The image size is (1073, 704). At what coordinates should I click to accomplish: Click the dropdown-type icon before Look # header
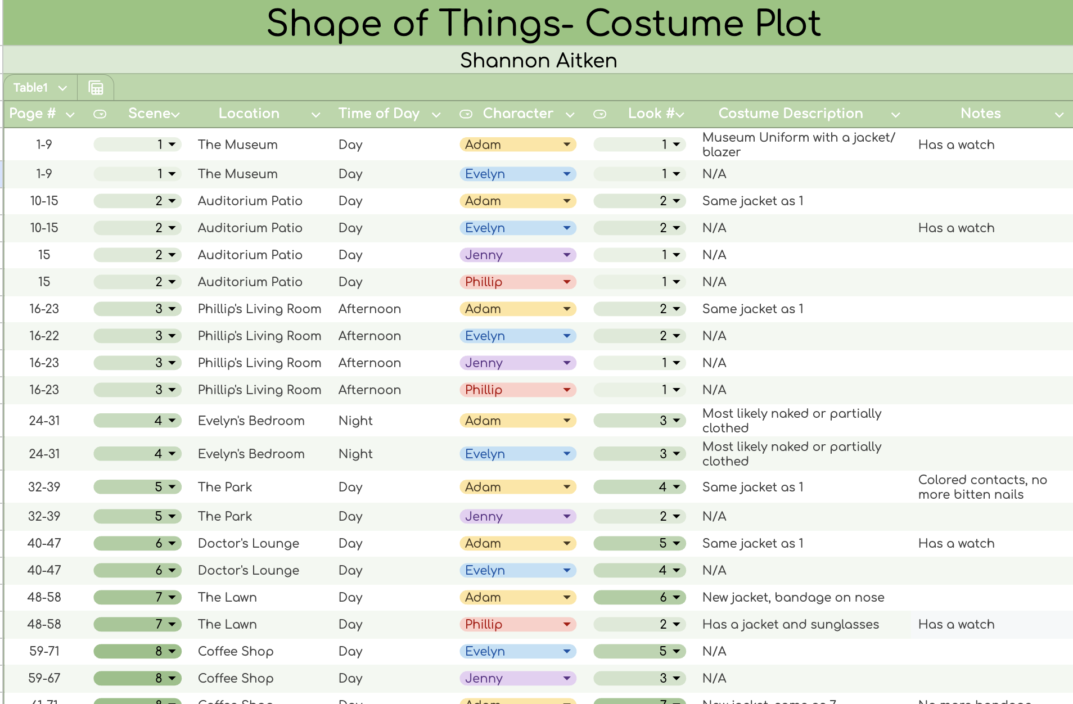coord(599,114)
